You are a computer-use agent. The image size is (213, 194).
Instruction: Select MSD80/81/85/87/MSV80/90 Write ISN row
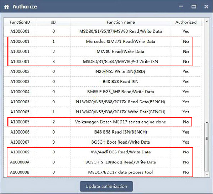[x=102, y=61]
